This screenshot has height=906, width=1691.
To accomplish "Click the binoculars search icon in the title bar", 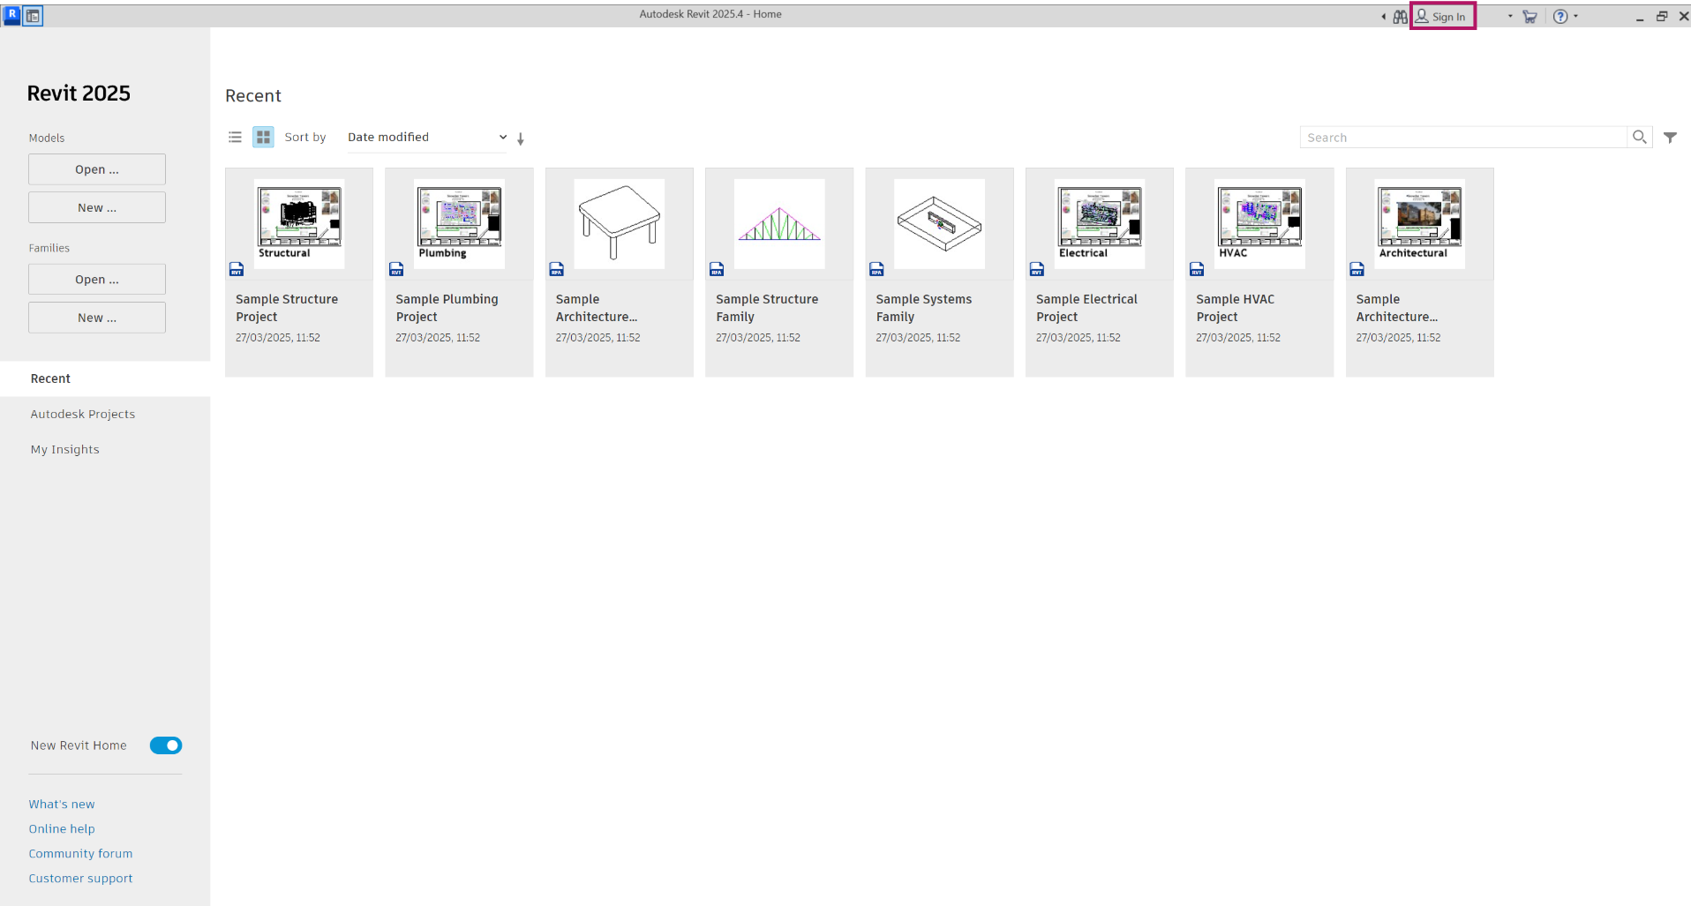I will click(x=1400, y=17).
